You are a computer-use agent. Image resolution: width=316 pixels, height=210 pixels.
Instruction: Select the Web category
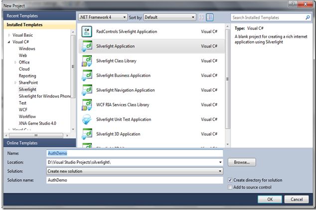coord(23,56)
